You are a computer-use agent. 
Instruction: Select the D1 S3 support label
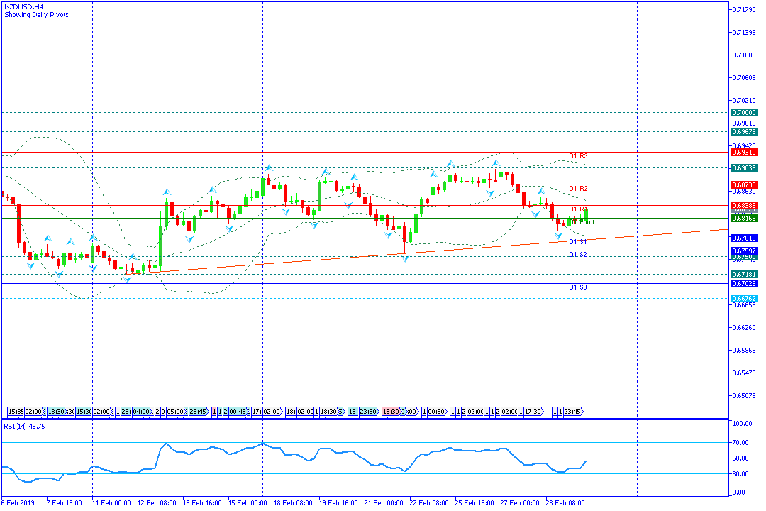point(578,287)
